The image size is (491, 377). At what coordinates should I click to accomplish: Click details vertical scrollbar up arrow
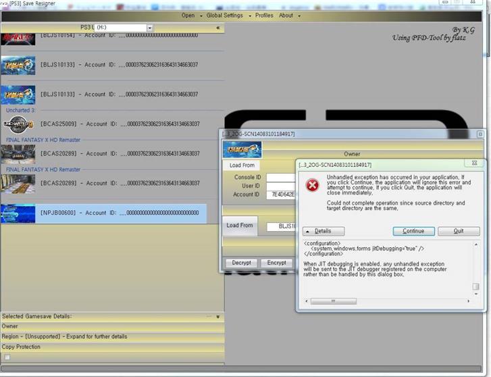coord(476,245)
